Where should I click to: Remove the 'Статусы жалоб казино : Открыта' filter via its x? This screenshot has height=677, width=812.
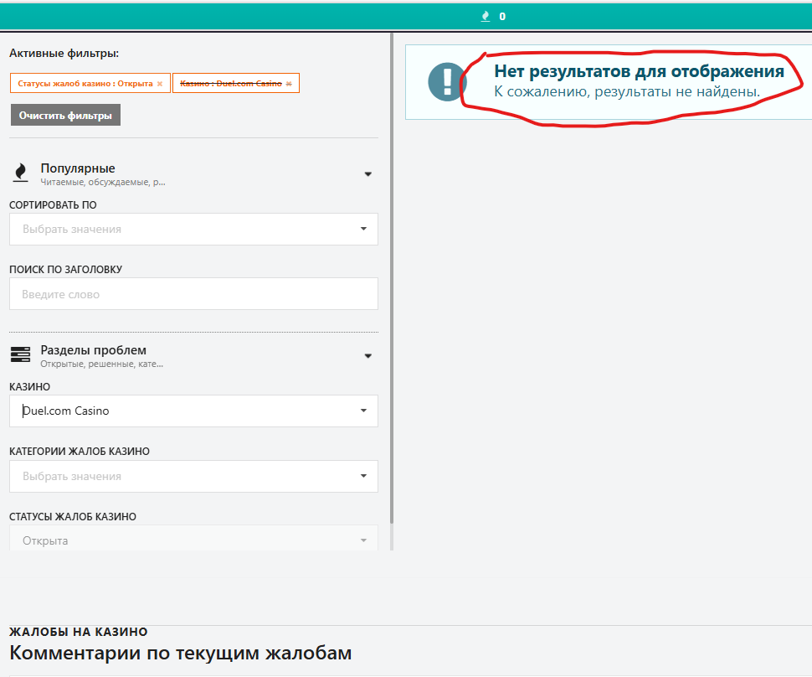(x=160, y=84)
